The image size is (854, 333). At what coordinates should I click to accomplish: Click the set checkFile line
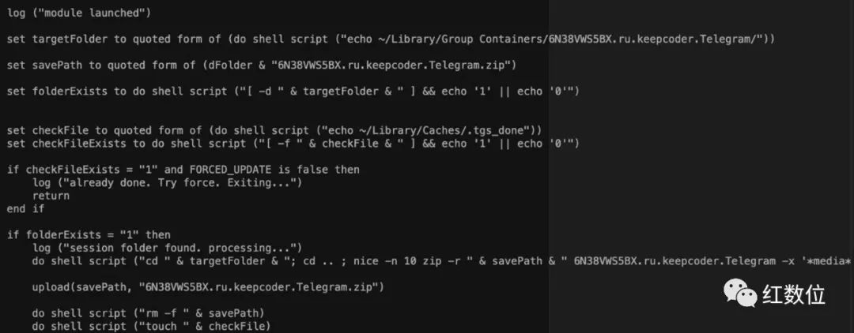[x=274, y=130]
